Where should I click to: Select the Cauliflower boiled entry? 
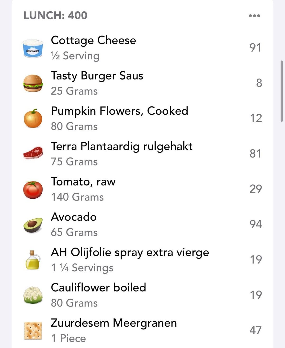(x=98, y=288)
